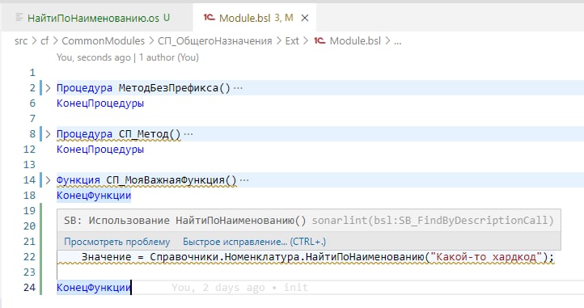This screenshot has width=584, height=308.
Task: Click line number 8 in the gutter
Action: click(x=32, y=134)
